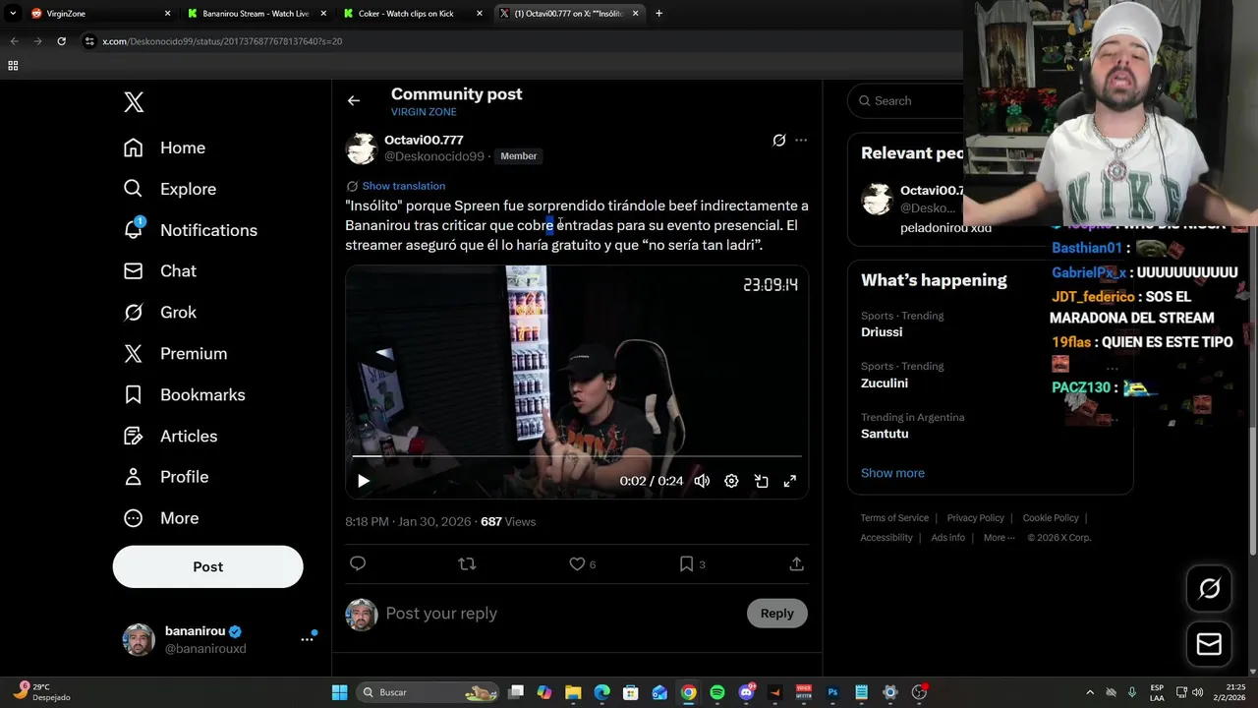This screenshot has height=708, width=1258.
Task: Toggle picture-in-picture for the video
Action: (x=761, y=481)
